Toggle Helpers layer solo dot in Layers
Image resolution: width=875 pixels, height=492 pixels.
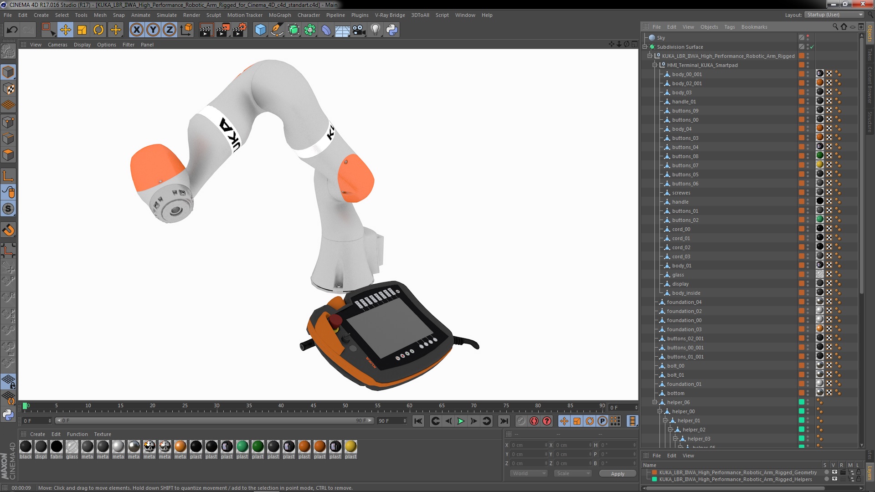pos(826,479)
